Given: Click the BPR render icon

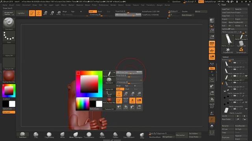Looking at the screenshot, I should [x=212, y=21].
